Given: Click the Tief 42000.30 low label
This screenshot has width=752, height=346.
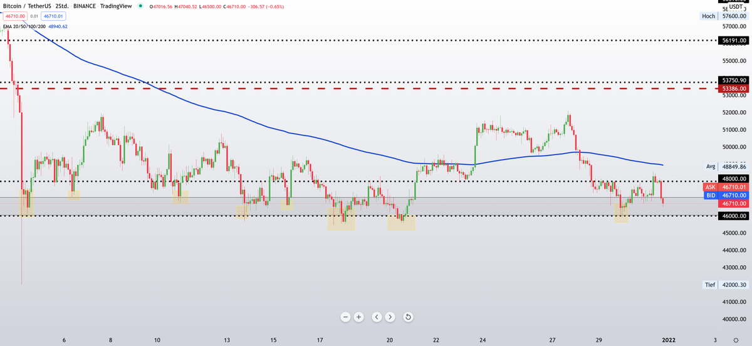Looking at the screenshot, I should (725, 285).
